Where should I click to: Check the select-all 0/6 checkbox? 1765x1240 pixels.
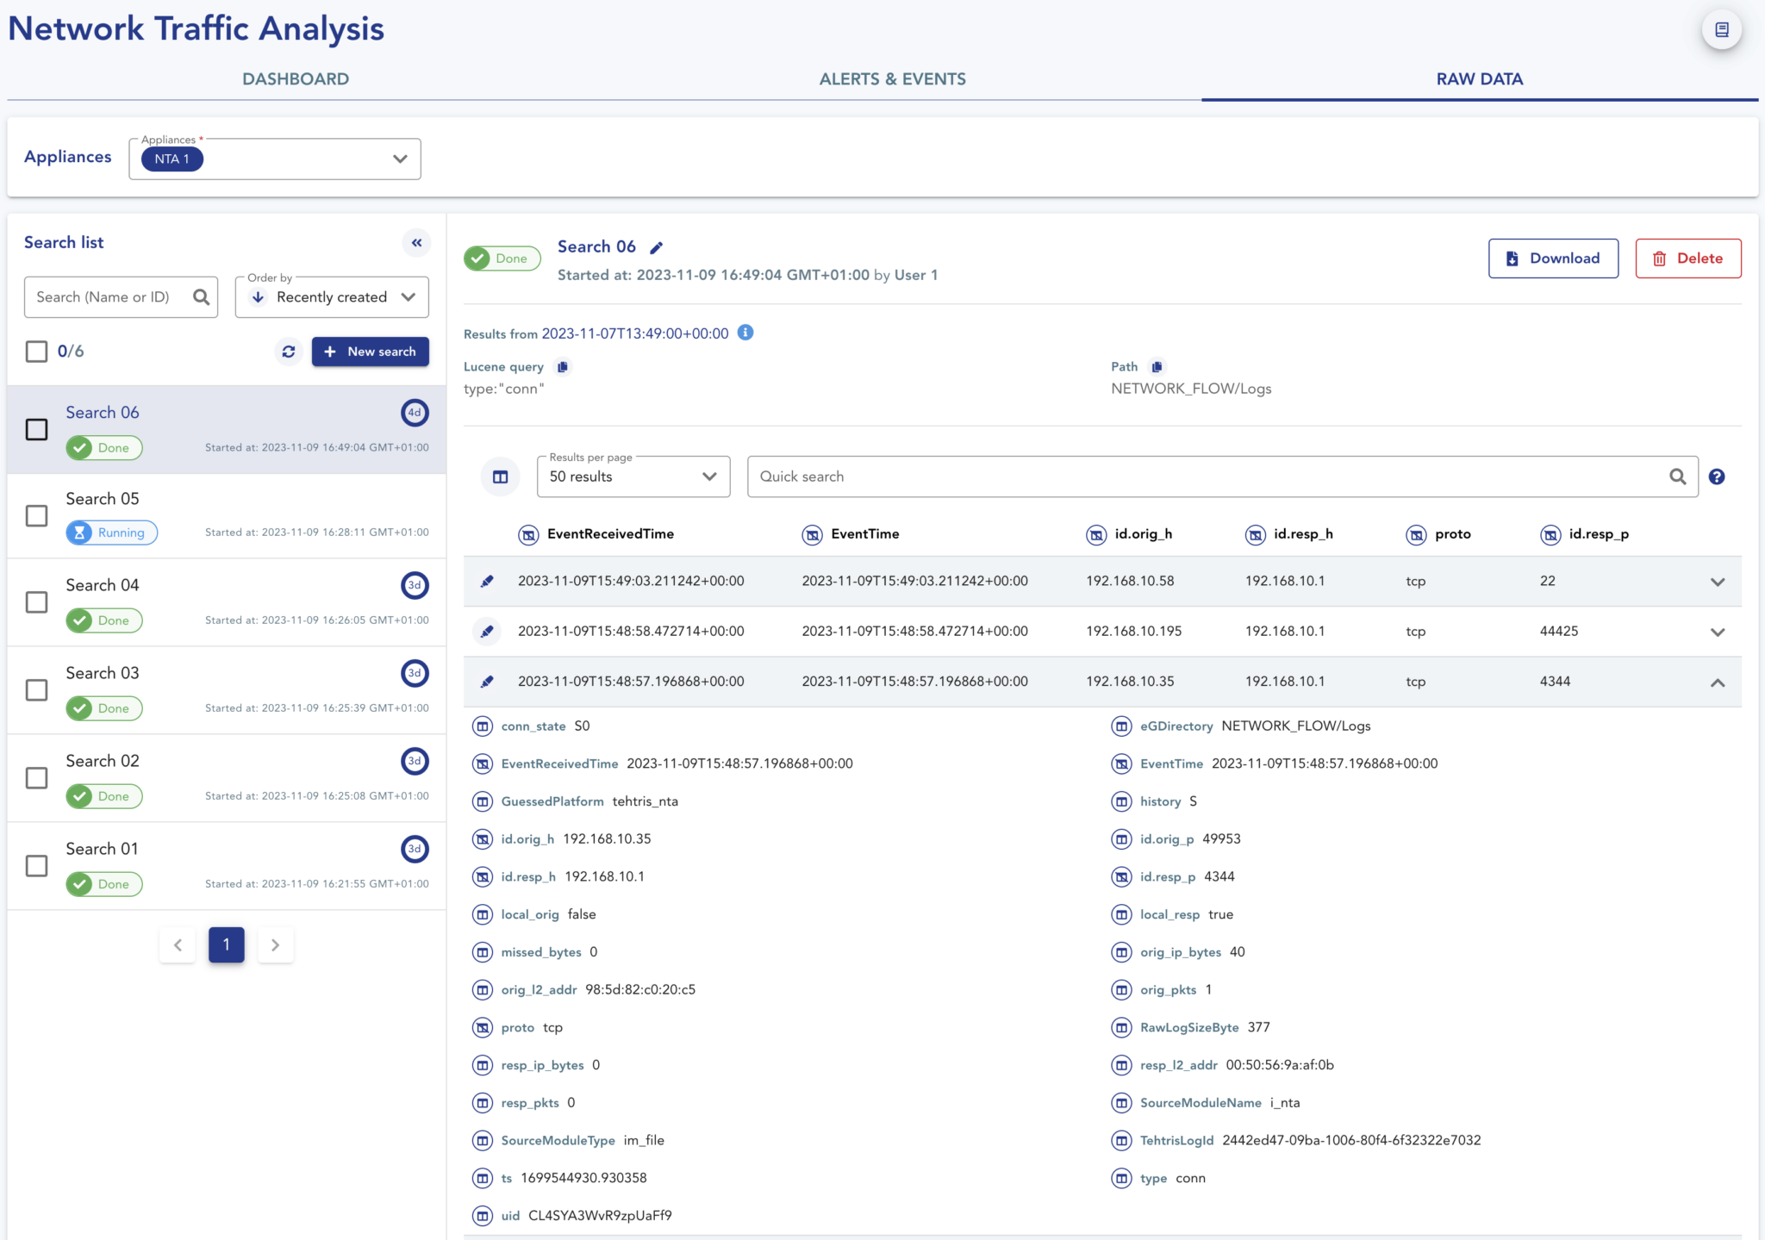(36, 352)
